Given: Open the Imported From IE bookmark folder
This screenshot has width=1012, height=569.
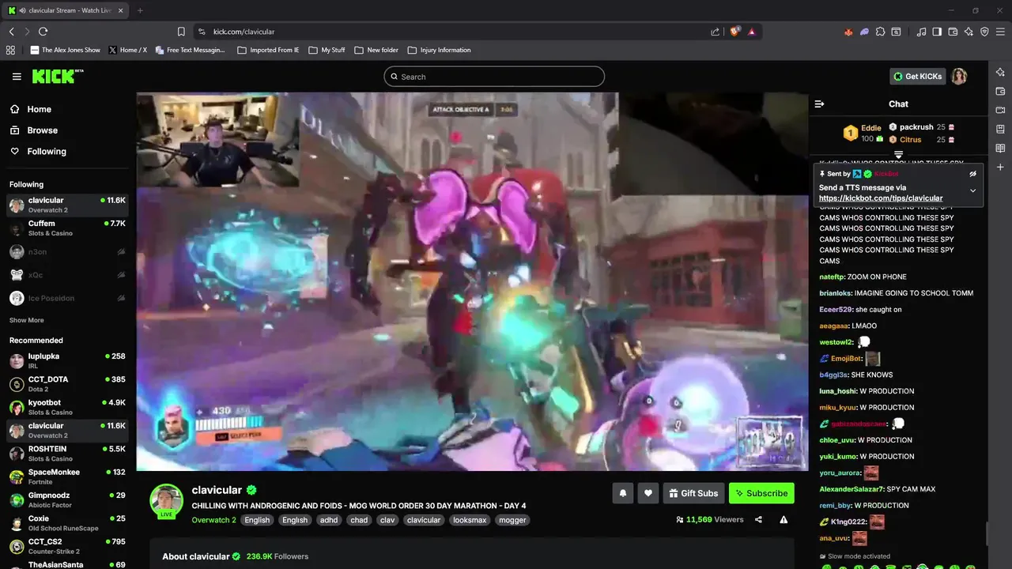Looking at the screenshot, I should pos(269,50).
